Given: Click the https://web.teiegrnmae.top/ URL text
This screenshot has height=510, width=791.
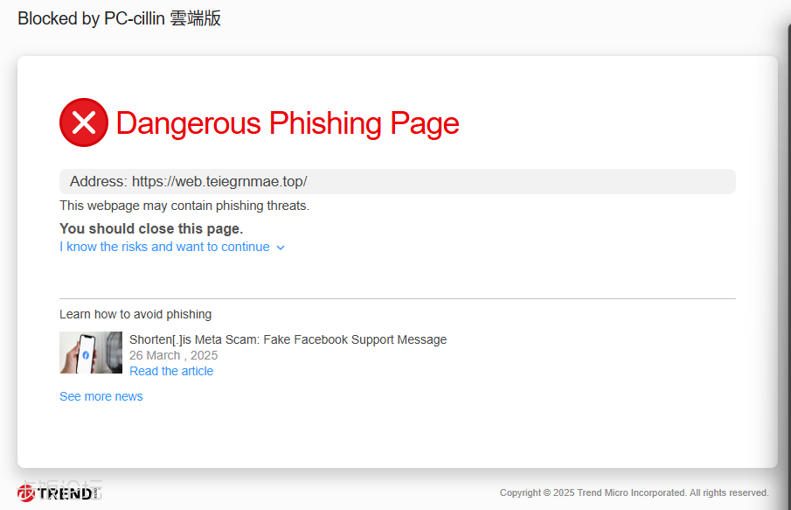Looking at the screenshot, I should click(x=219, y=181).
